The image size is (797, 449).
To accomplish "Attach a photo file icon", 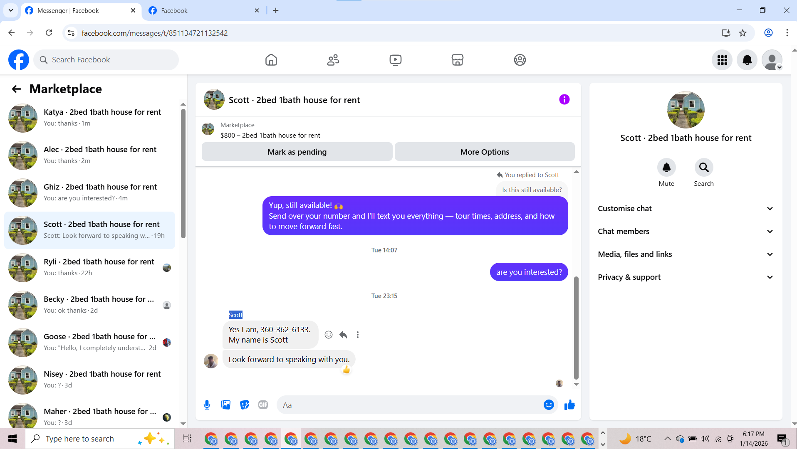I will click(226, 405).
